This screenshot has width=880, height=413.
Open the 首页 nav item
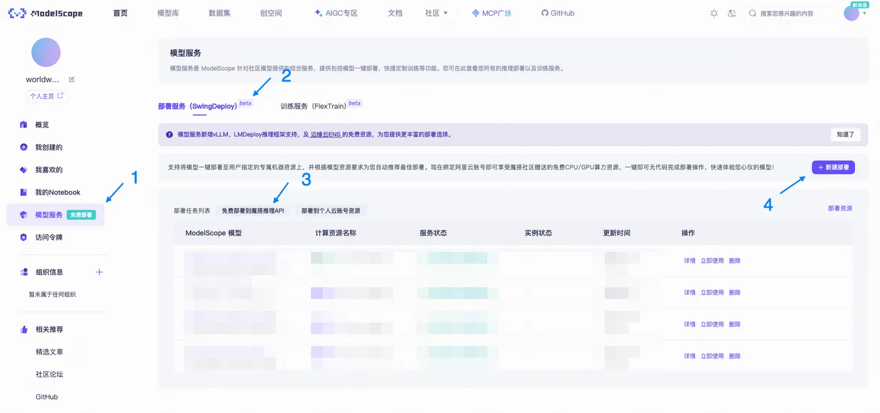(121, 13)
